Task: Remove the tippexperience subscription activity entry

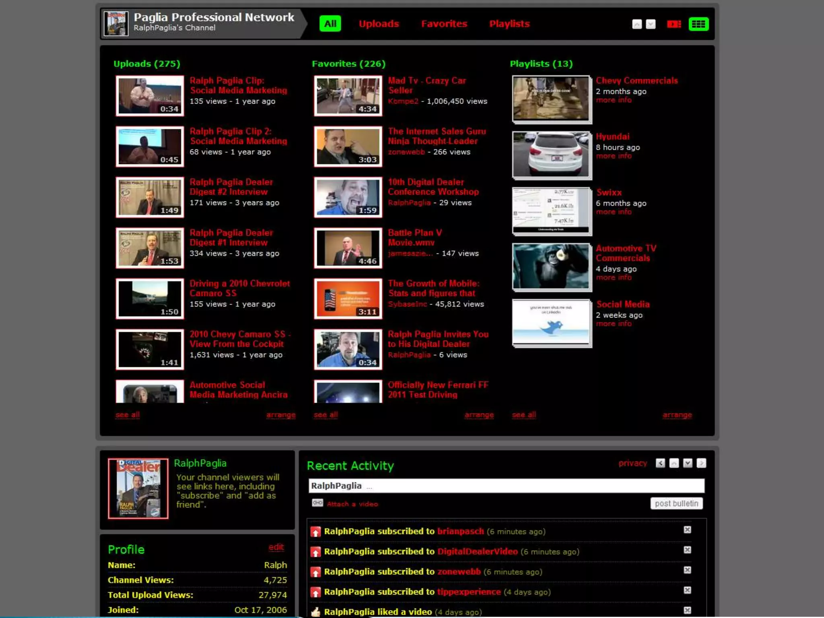Action: pos(687,590)
